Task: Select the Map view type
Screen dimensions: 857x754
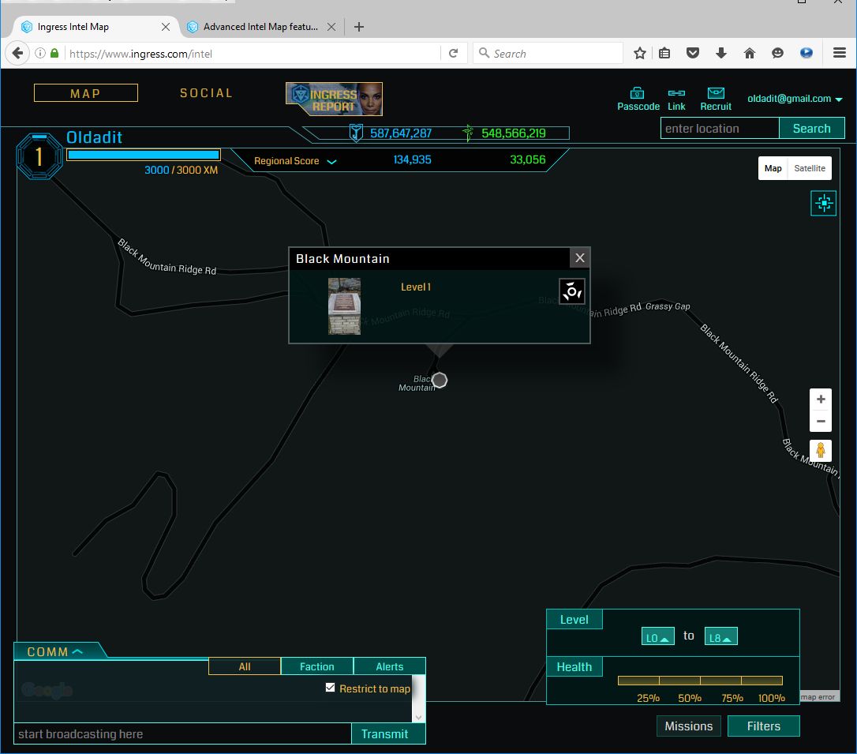Action: pyautogui.click(x=773, y=168)
